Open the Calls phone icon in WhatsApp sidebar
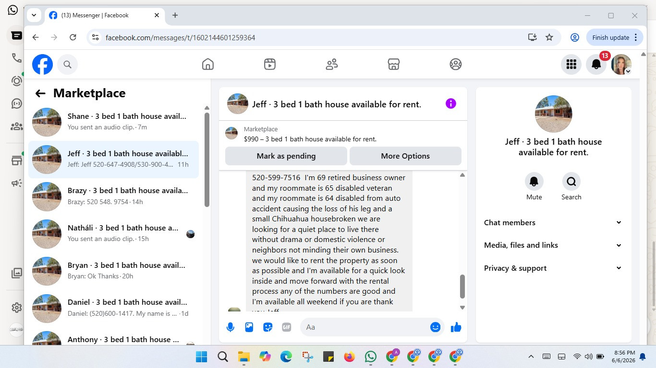656x368 pixels. tap(17, 58)
